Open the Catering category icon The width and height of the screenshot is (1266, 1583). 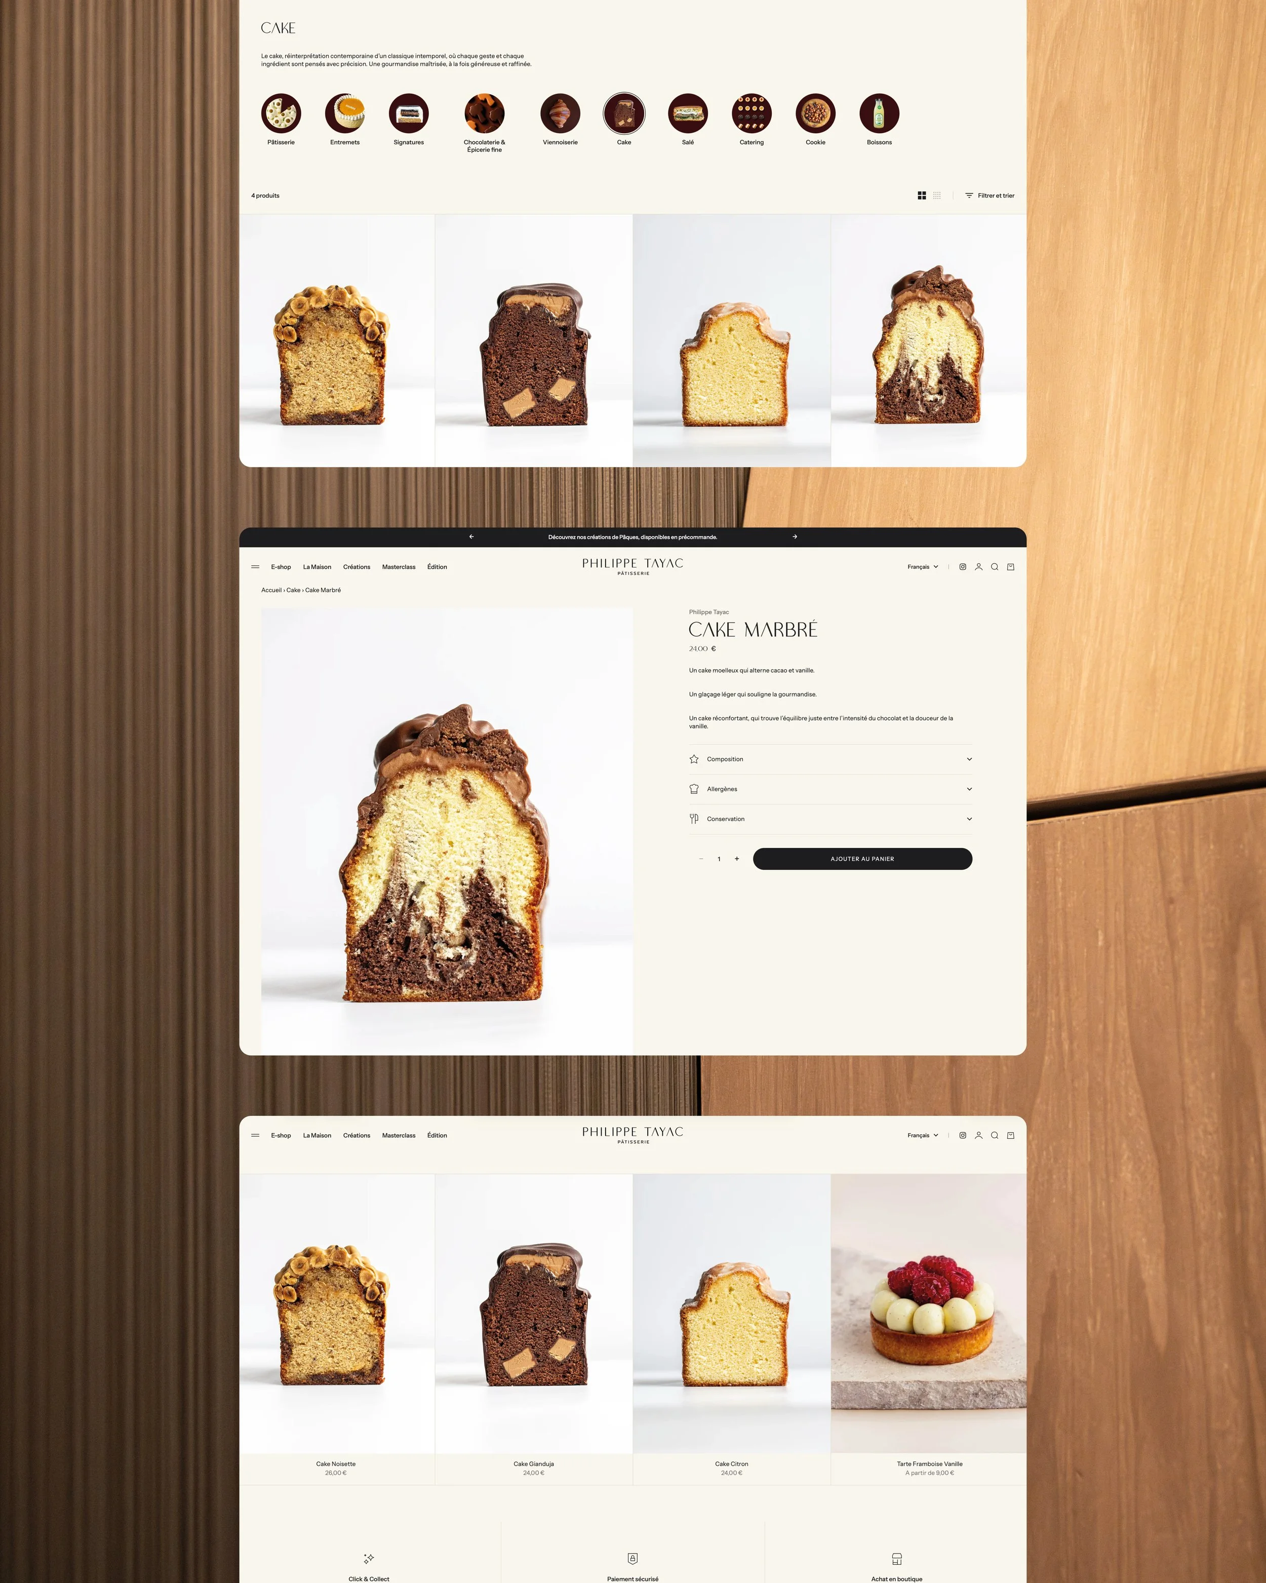751,113
